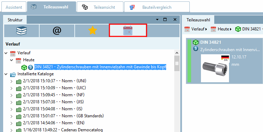Open the Assistent tab
This screenshot has width=263, height=132.
pyautogui.click(x=14, y=7)
